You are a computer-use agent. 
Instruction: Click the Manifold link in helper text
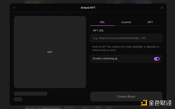(x=138, y=47)
